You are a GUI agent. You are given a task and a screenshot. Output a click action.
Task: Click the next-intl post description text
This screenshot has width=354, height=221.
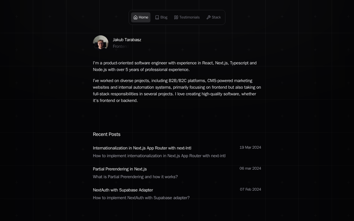tap(159, 156)
